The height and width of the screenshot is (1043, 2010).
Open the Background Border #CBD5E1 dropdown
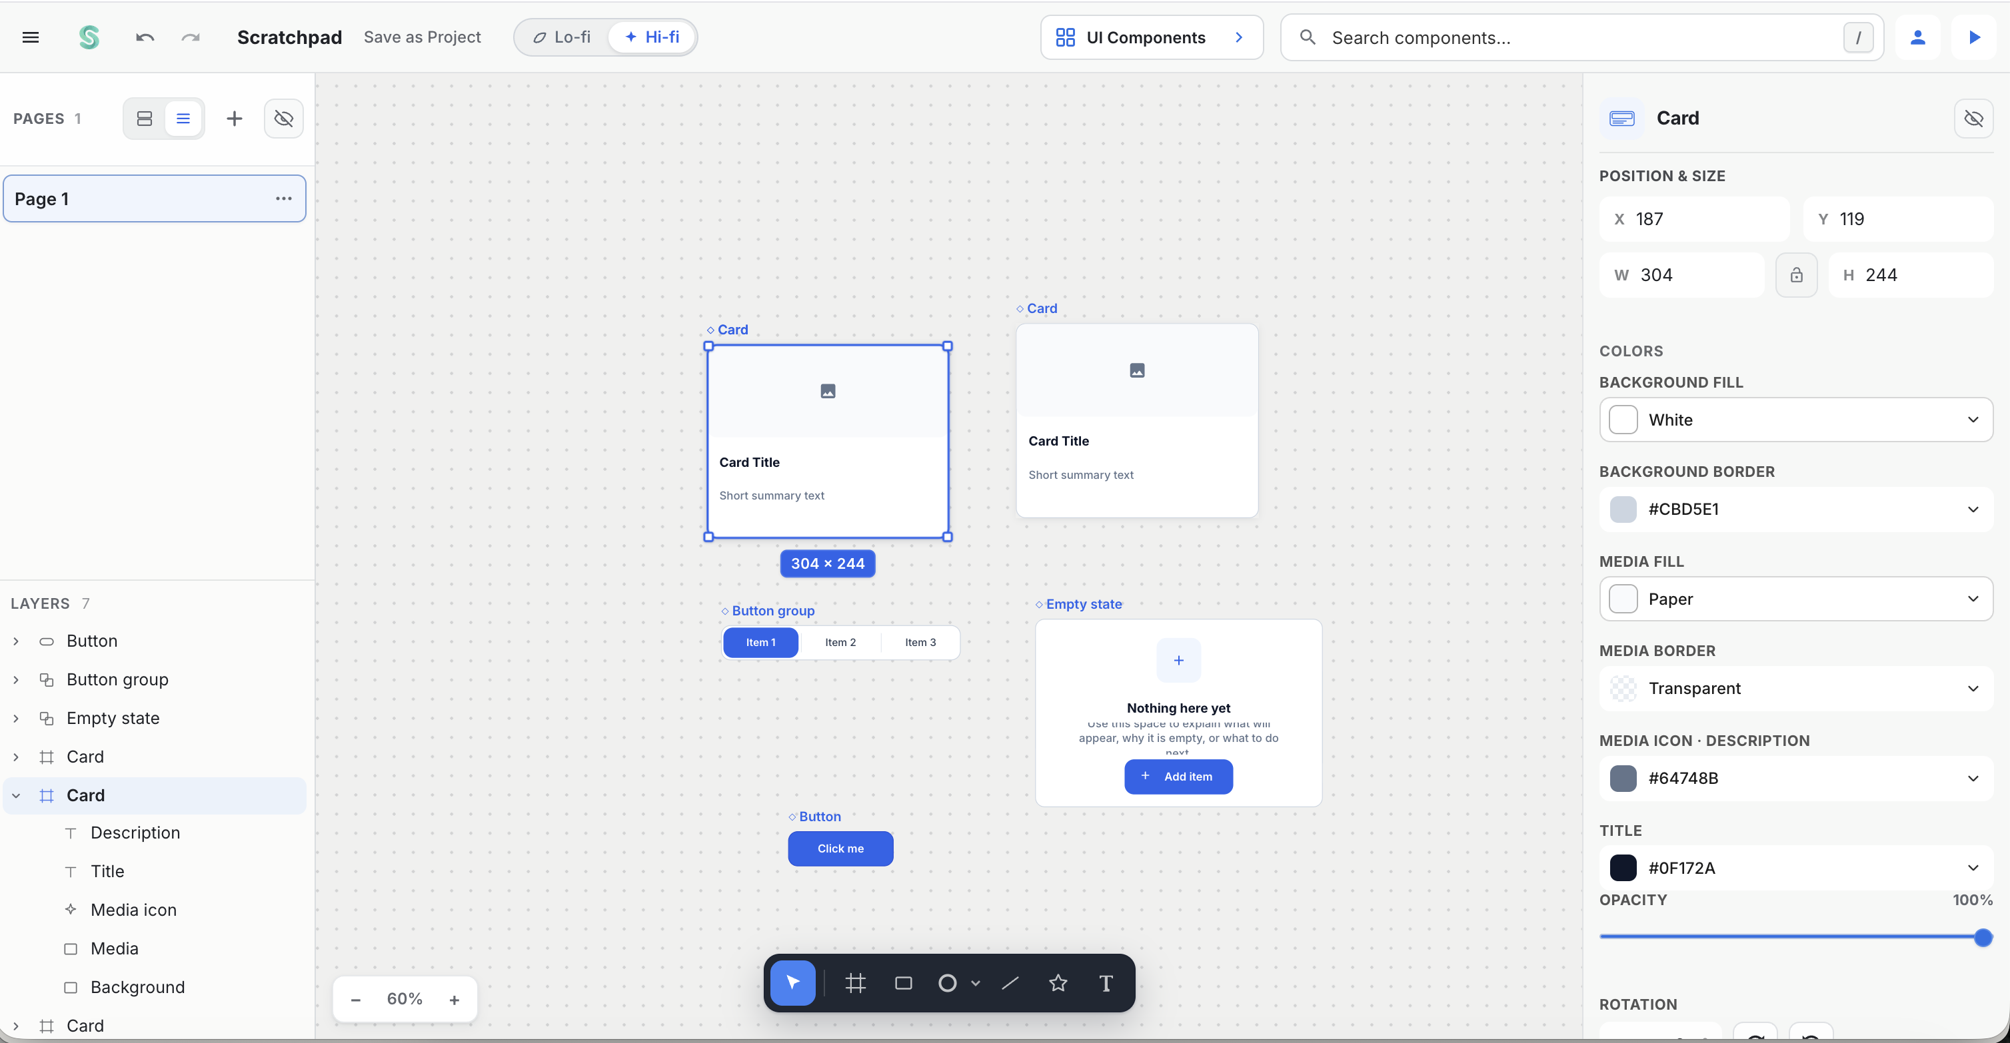(x=1796, y=510)
